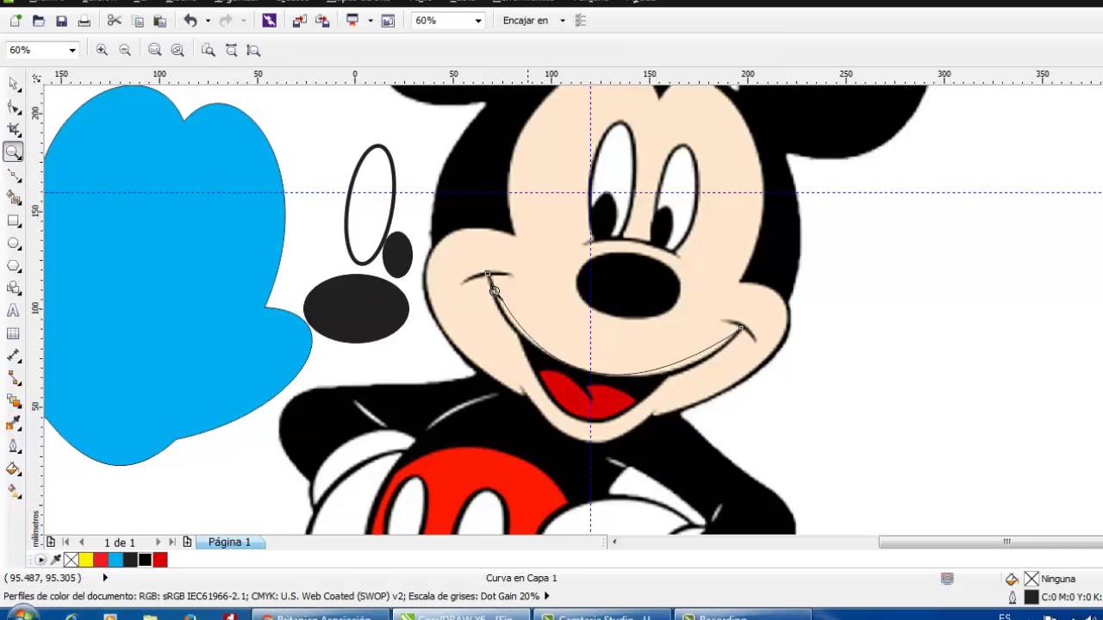Viewport: 1103px width, 620px height.
Task: Expand the undo history dropdown arrow
Action: 208,21
